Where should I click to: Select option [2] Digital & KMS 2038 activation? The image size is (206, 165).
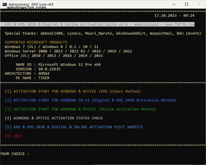pyautogui.click(x=91, y=100)
